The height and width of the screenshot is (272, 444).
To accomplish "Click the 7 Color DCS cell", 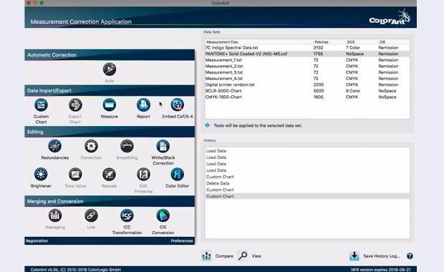I will [x=353, y=48].
